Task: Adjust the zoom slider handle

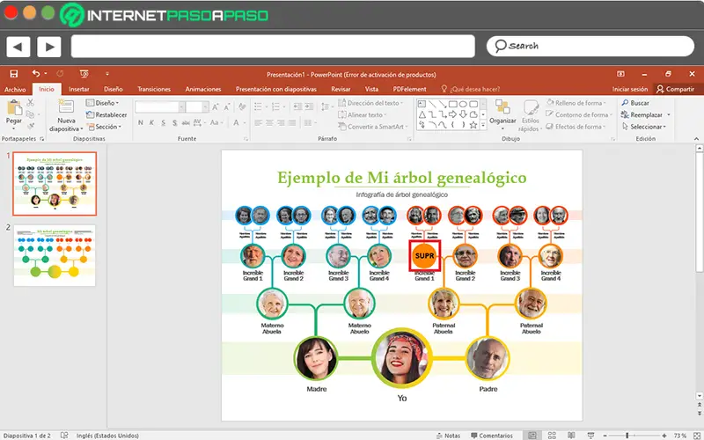Action: click(627, 436)
